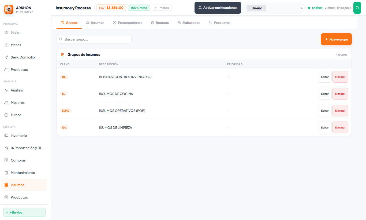Click the orange Insumos table icon in sidebar
Screen dimensions: 366x220
point(6,185)
